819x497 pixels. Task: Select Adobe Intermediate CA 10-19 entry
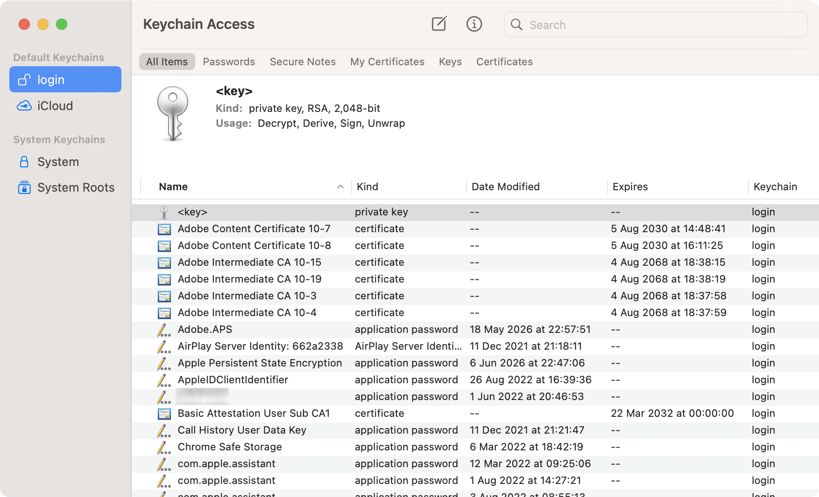coord(475,279)
